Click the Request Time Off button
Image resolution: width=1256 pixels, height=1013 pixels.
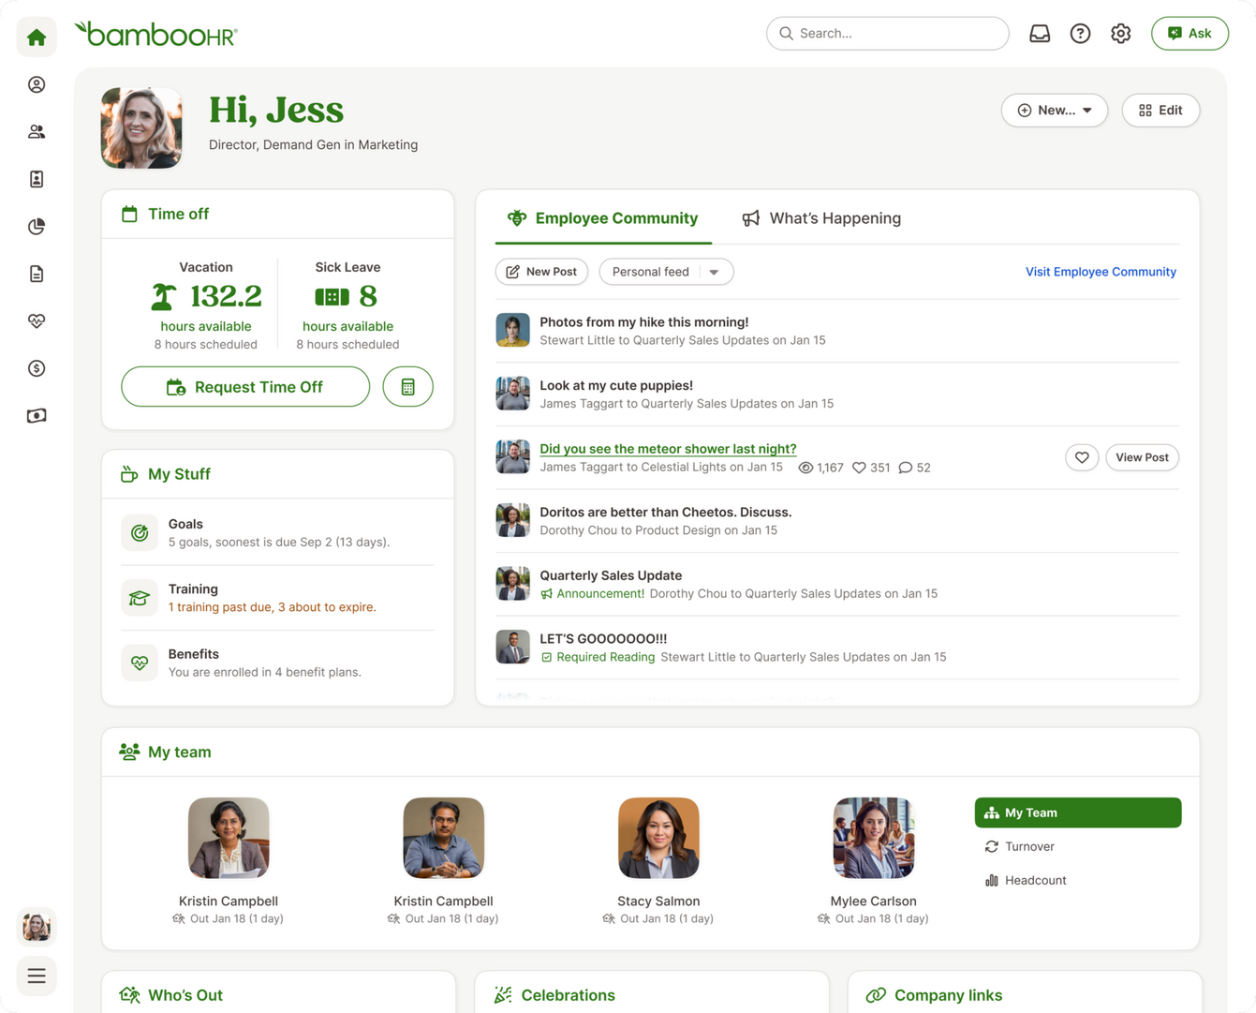pos(245,387)
